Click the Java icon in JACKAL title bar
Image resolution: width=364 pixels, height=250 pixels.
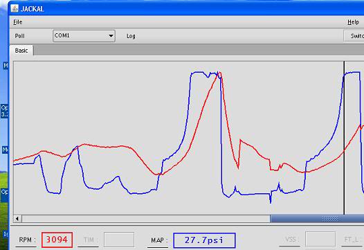(x=15, y=8)
